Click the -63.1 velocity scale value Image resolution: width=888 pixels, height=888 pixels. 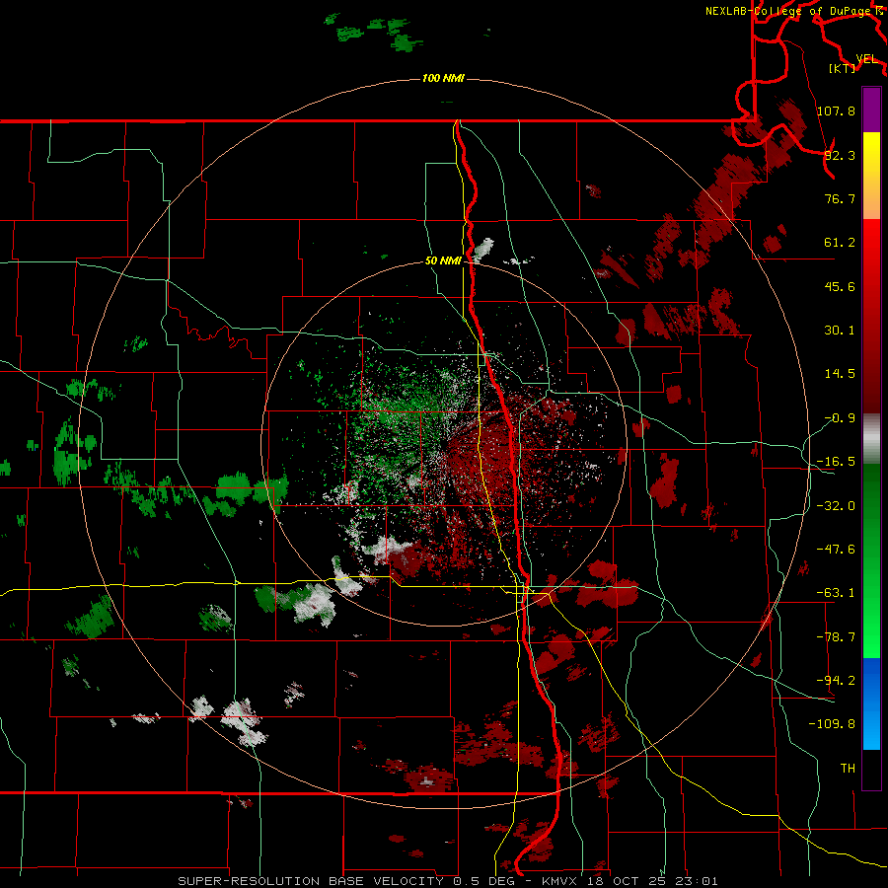pos(836,593)
